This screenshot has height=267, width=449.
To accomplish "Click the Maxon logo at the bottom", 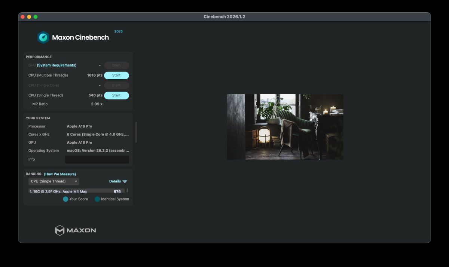I will [x=76, y=230].
